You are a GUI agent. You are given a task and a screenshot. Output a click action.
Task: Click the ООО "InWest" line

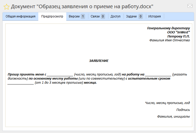(179, 32)
